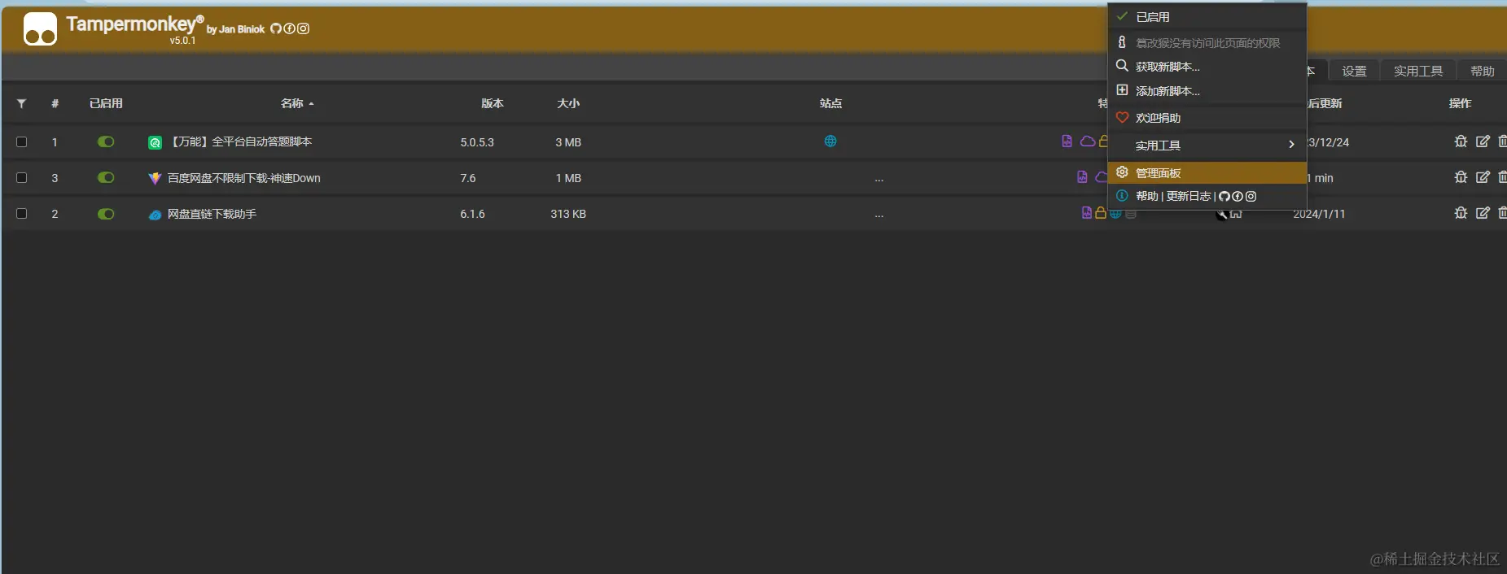Image resolution: width=1507 pixels, height=574 pixels.
Task: Open 帮助 link in popup menu footer
Action: coord(1146,196)
